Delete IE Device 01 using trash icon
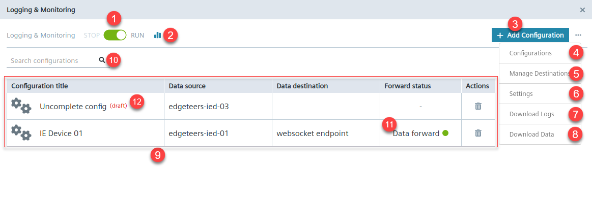 478,133
